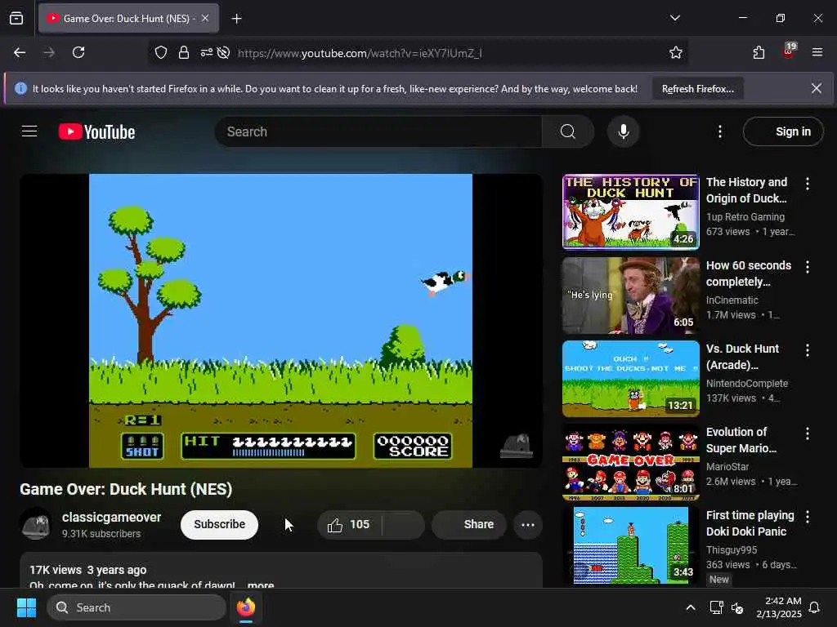Open the Willy Wonka 6:05 video thumbnail
Viewport: 837px width, 627px height.
coord(630,296)
